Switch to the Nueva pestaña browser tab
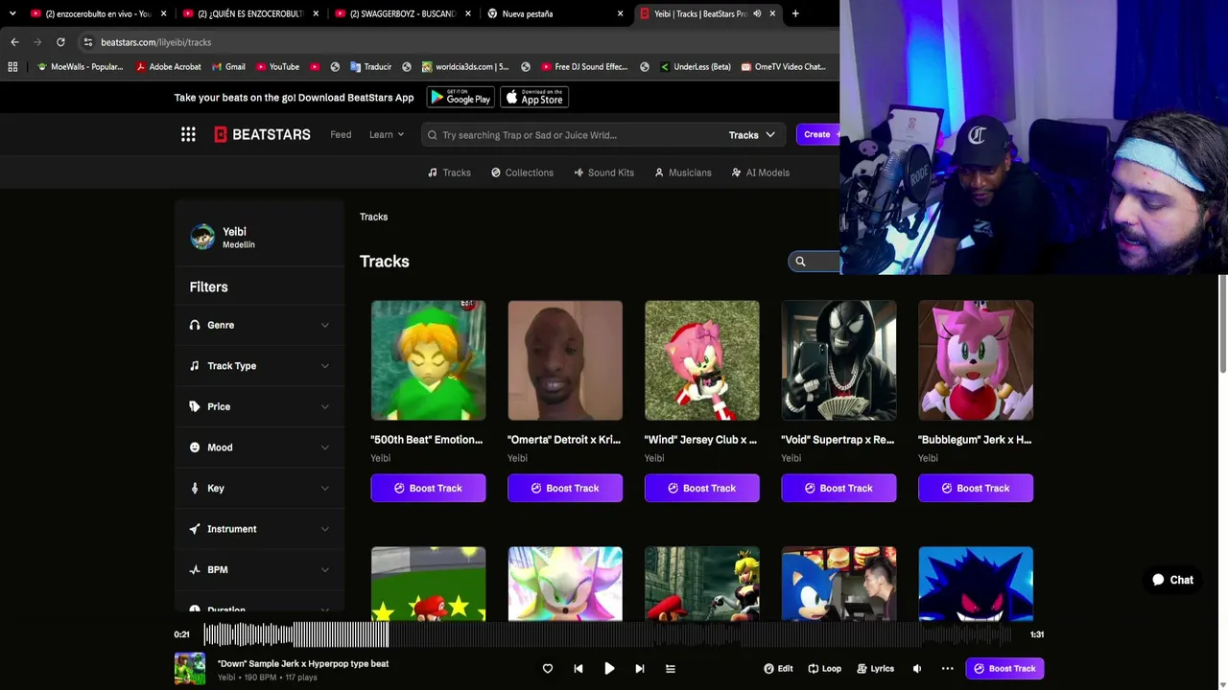The height and width of the screenshot is (690, 1228). tap(555, 13)
